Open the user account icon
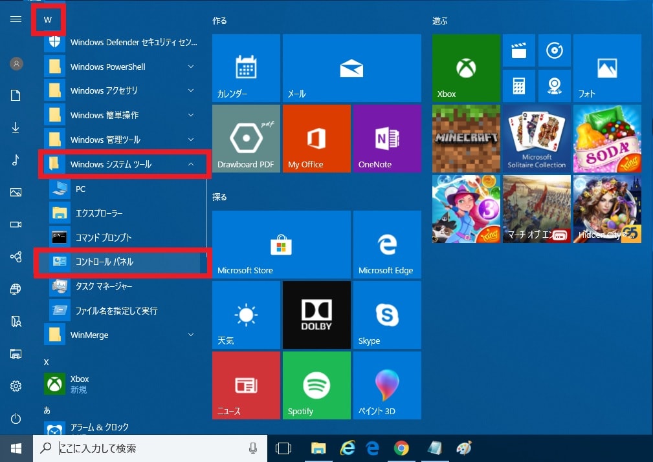The width and height of the screenshot is (653, 462). coord(16,63)
